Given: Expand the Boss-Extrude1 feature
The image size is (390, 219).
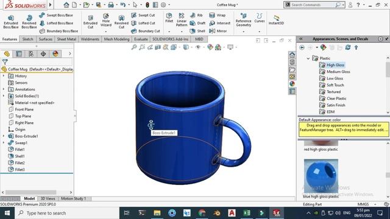Looking at the screenshot, I should 4,136.
